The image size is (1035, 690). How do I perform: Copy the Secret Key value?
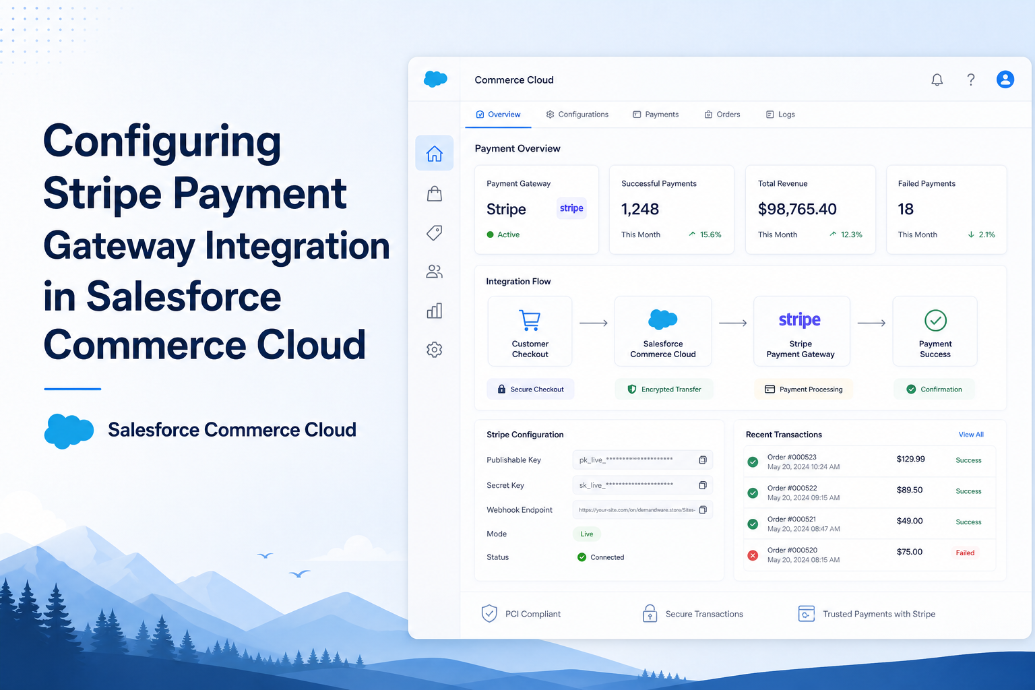703,485
